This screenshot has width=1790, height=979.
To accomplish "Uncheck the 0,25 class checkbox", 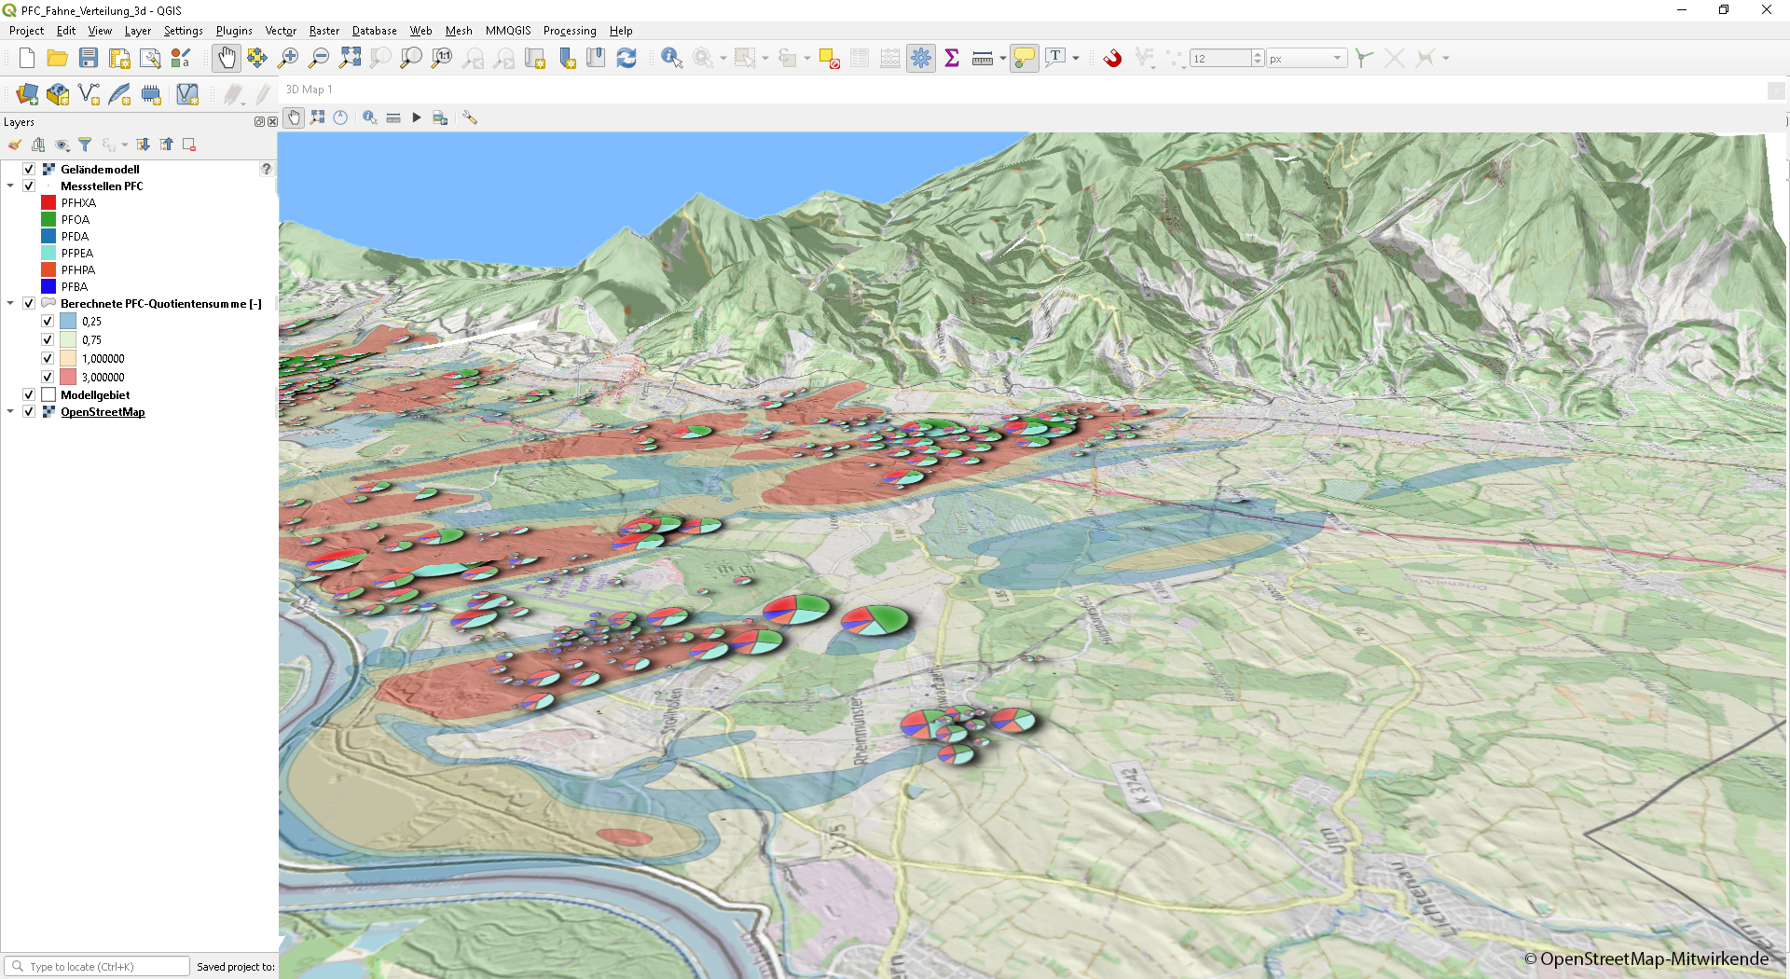I will 48,321.
